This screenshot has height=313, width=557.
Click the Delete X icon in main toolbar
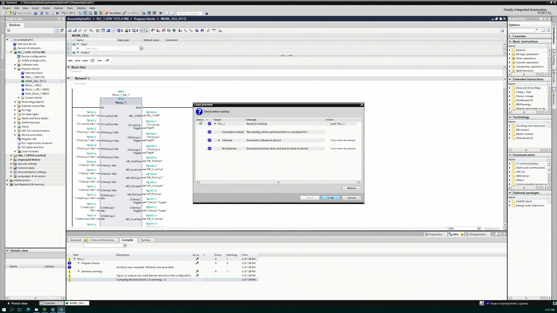(57, 13)
